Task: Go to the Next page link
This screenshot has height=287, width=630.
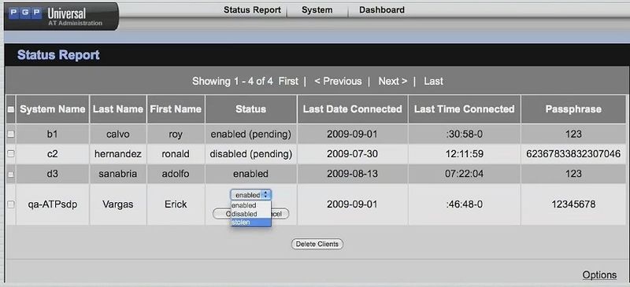Action: 392,81
